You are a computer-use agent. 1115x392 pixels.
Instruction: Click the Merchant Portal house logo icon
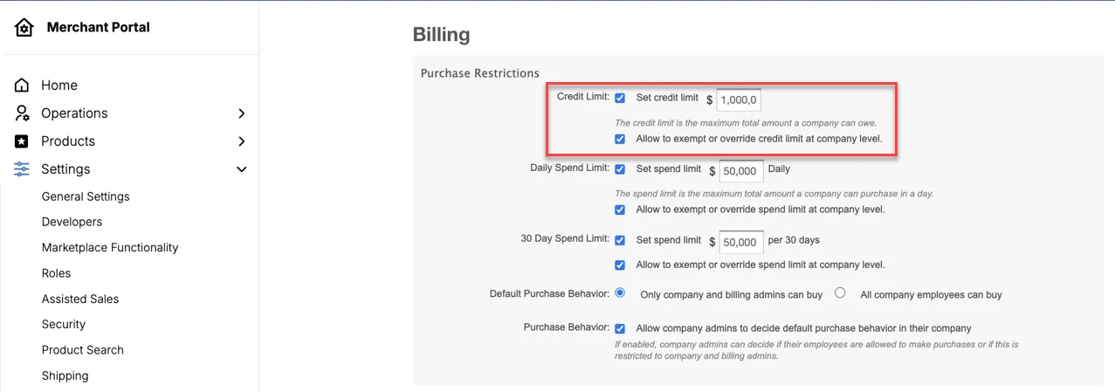point(24,28)
